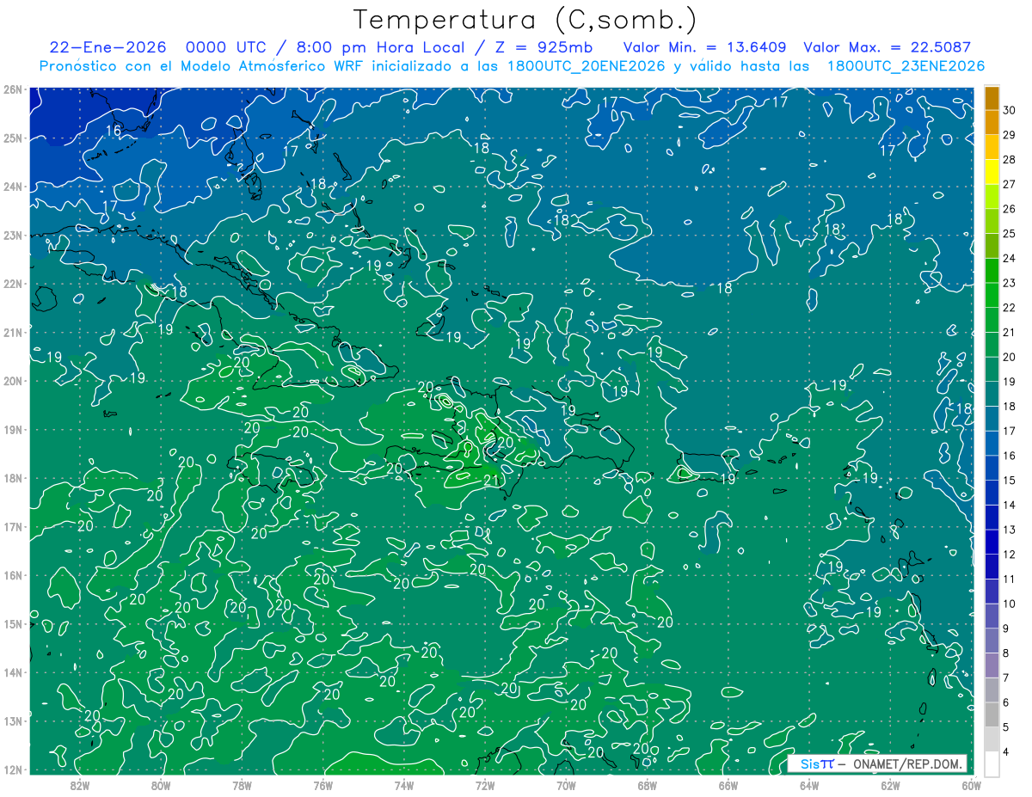
Task: Click the "82W" longitude axis label
Action: tap(79, 785)
